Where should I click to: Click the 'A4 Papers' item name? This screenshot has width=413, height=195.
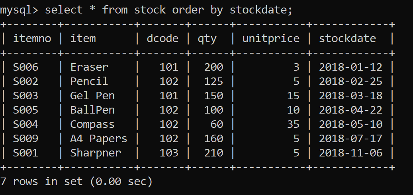(x=99, y=139)
